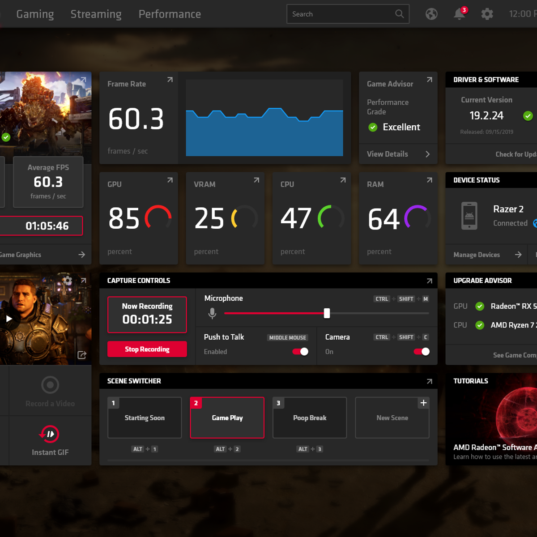The image size is (537, 537).
Task: Expand Manage Devices with its chevron
Action: click(x=518, y=255)
